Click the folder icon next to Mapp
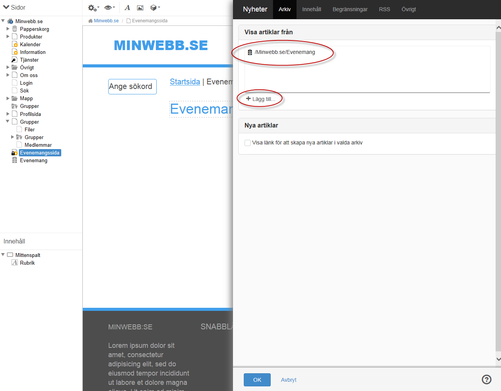The image size is (501, 391). [15, 98]
